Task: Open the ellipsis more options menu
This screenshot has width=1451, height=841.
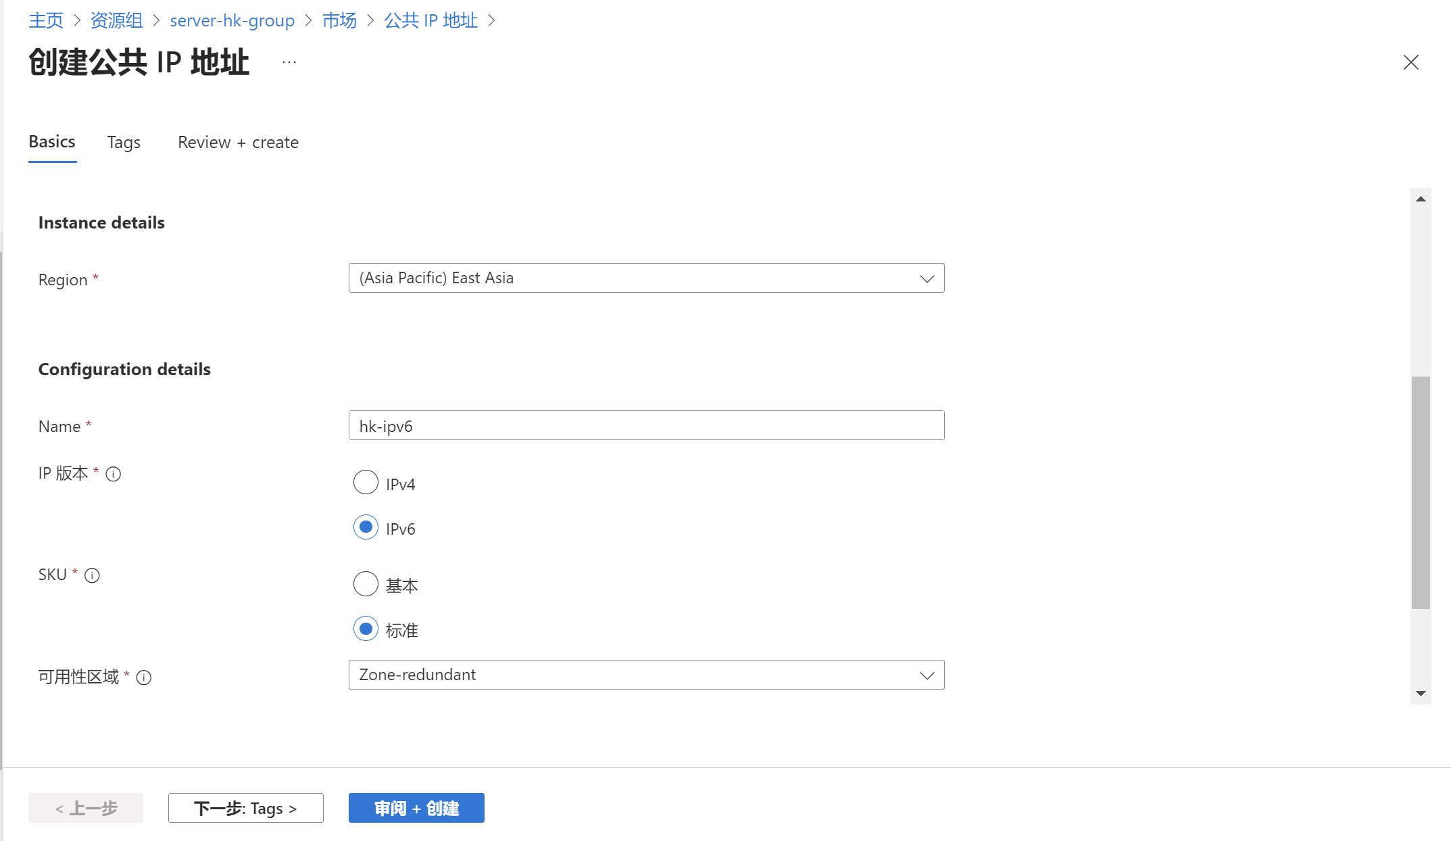Action: click(289, 62)
